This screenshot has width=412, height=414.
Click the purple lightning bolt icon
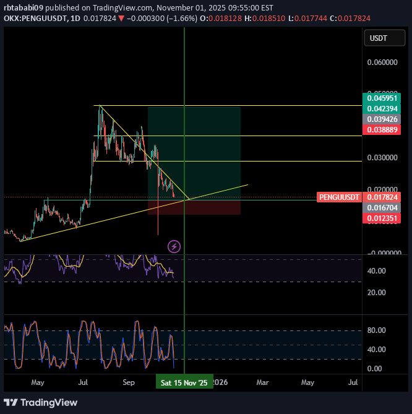[174, 247]
